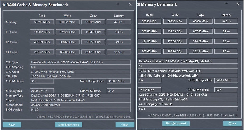Select the Quad Channel DDR3-2400 SDRAM field
This screenshot has width=244, height=130.
click(188, 94)
